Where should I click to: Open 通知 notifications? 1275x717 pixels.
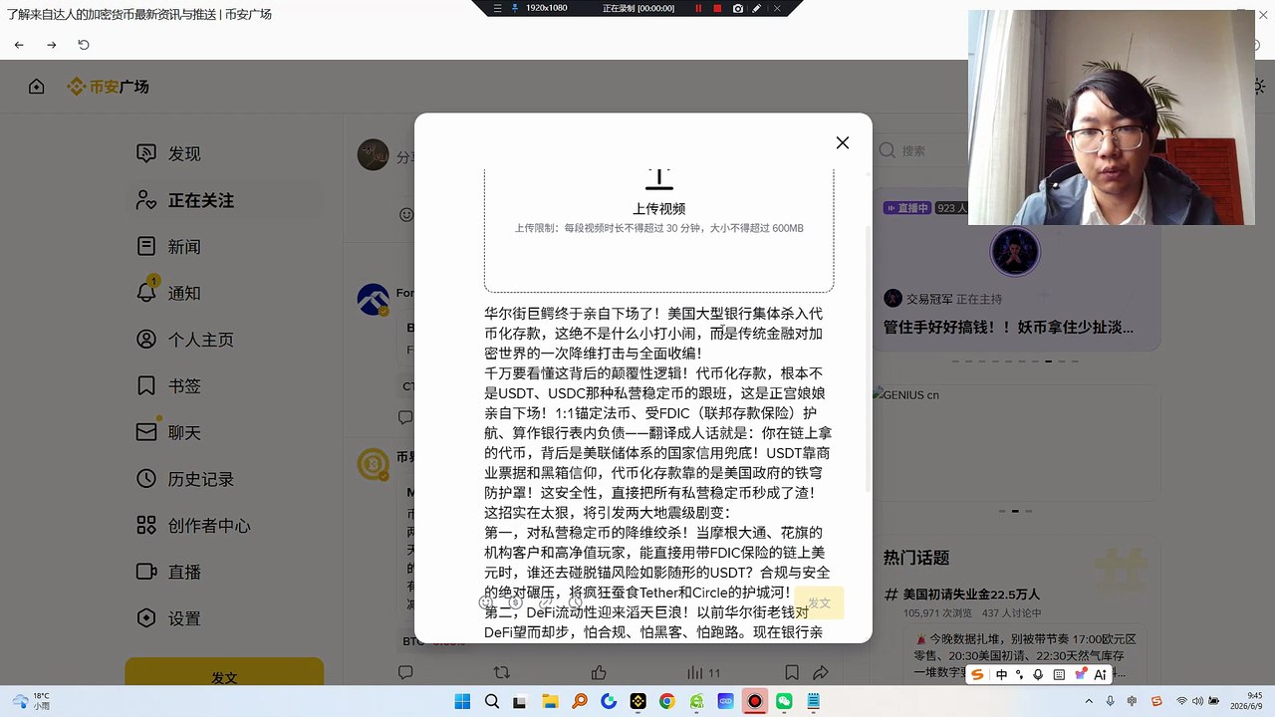168,293
